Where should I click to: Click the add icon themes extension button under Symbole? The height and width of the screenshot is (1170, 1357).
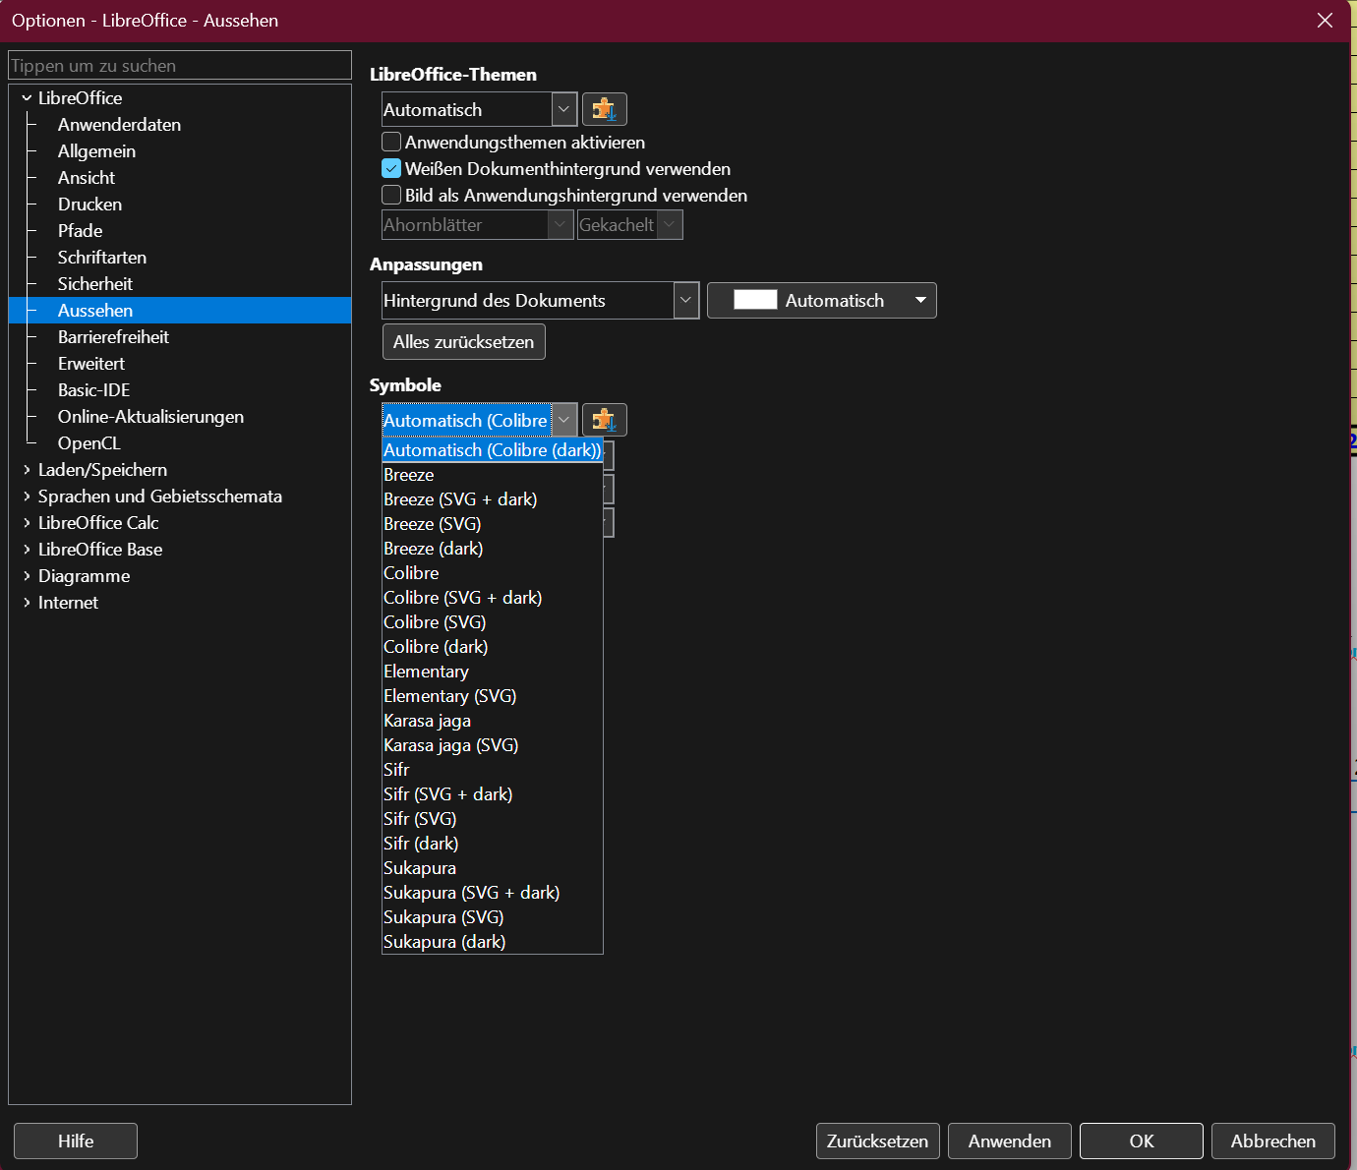pos(604,420)
